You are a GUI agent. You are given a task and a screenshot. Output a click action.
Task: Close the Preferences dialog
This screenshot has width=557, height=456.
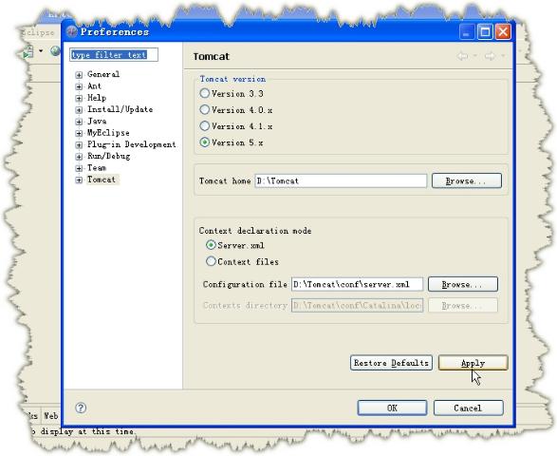click(x=503, y=32)
